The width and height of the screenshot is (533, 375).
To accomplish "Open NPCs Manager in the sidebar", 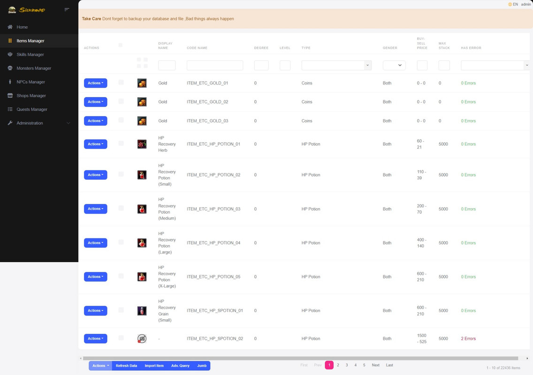I will coord(39,82).
